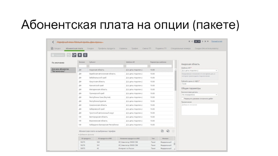
Task: Select the Хабаровский край row
Action: click(125, 109)
